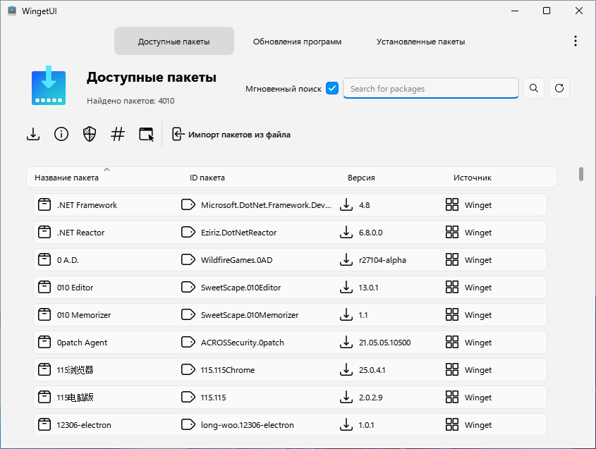Reload the package list with refresh icon
This screenshot has width=596, height=449.
(559, 89)
